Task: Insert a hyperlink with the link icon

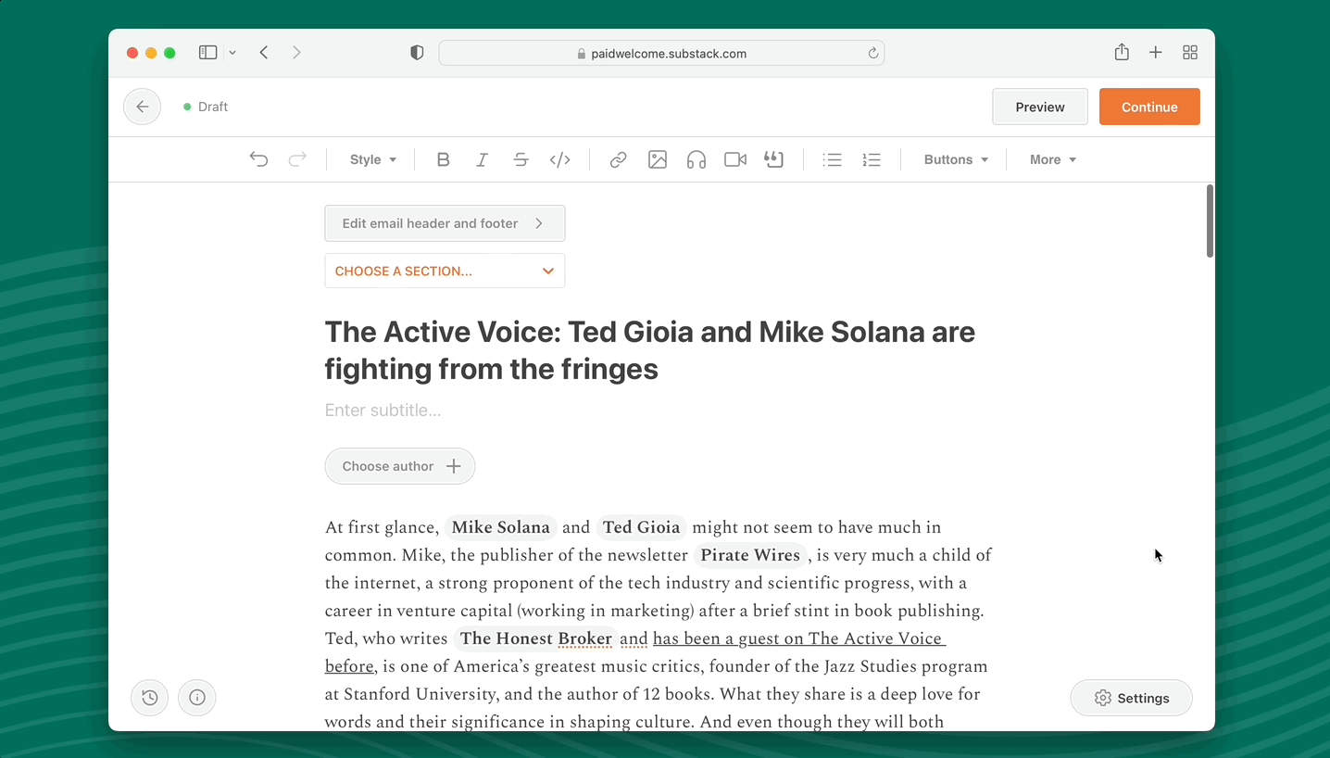Action: click(x=618, y=159)
